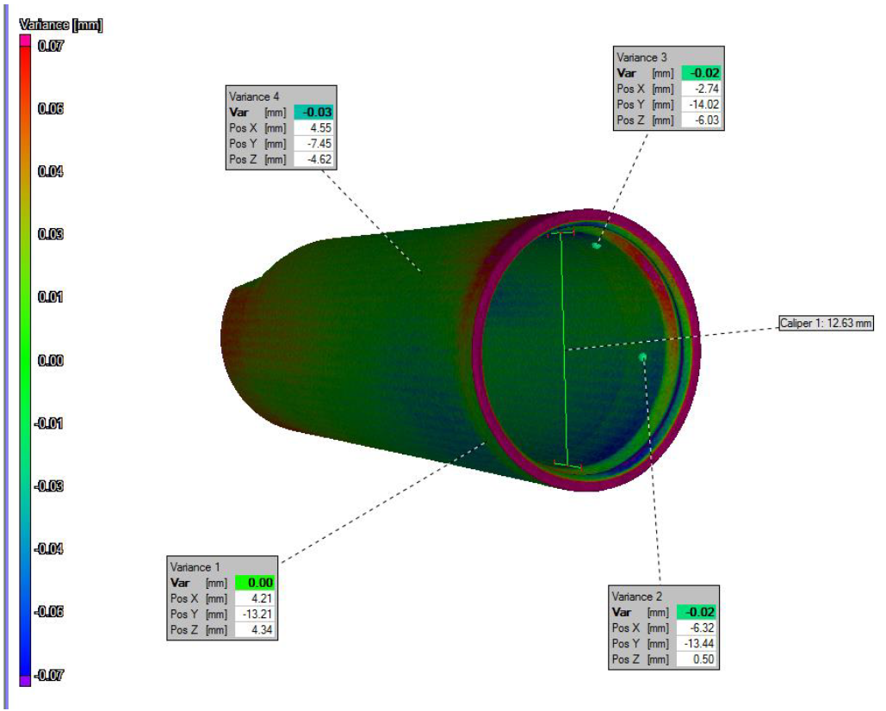Image resolution: width=886 pixels, height=711 pixels.
Task: Click Variance 2 marker dot inside cylinder
Action: click(642, 357)
